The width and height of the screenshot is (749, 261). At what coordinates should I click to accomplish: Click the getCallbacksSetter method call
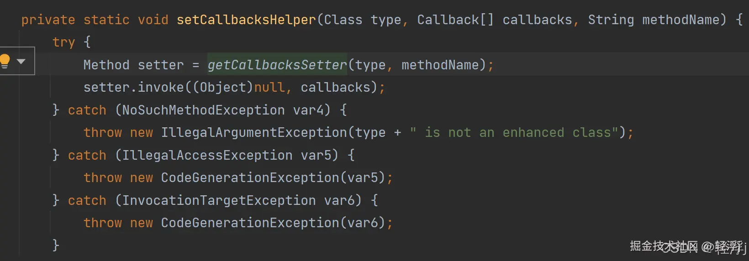point(277,65)
